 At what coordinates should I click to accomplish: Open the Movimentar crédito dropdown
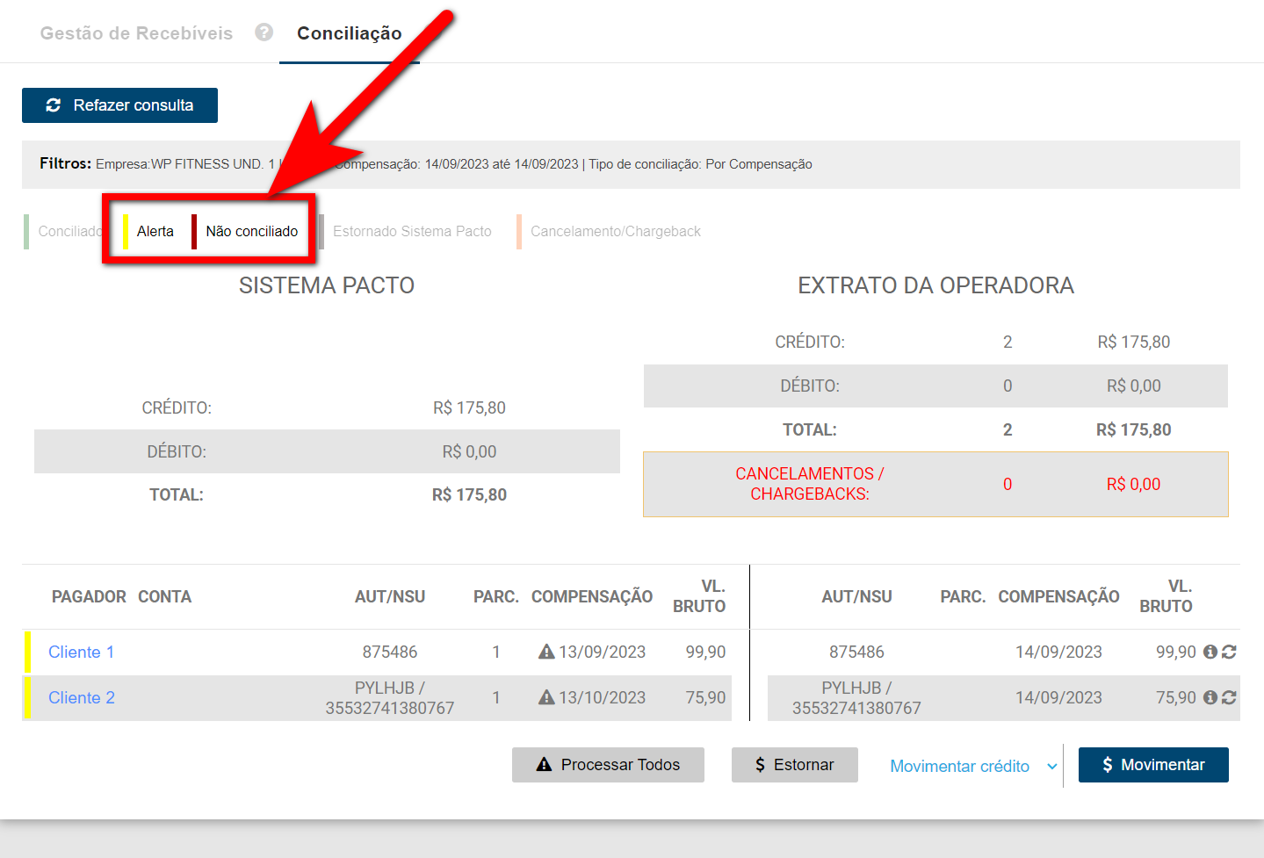click(x=972, y=766)
